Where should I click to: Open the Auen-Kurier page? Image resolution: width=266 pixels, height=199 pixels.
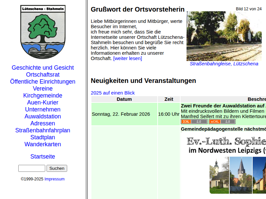click(43, 102)
